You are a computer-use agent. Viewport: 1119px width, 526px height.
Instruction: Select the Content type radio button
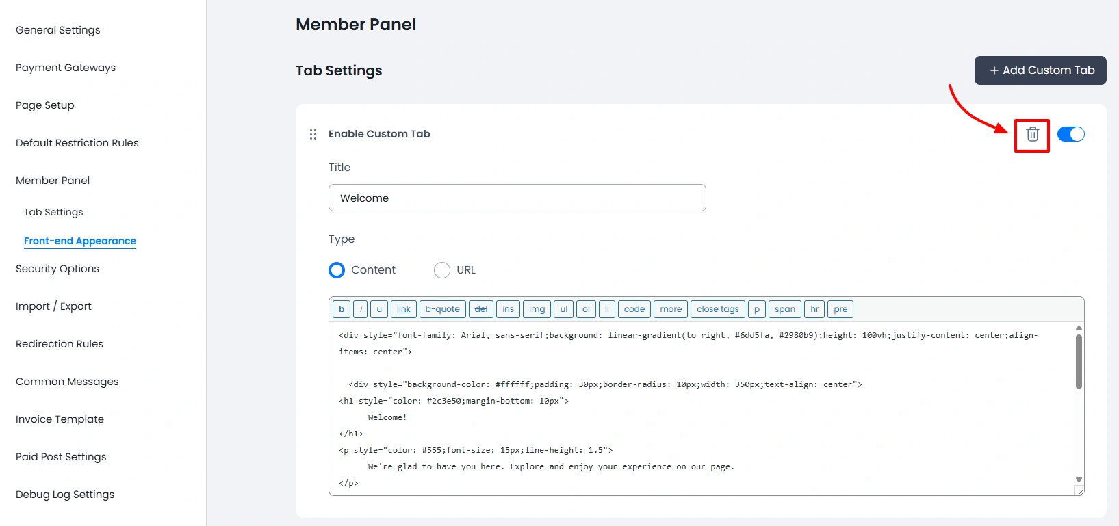(337, 270)
